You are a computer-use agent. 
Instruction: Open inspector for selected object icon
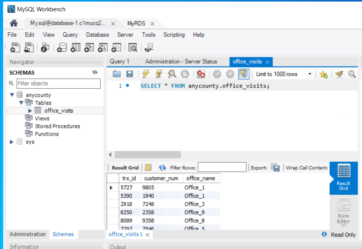[45, 47]
